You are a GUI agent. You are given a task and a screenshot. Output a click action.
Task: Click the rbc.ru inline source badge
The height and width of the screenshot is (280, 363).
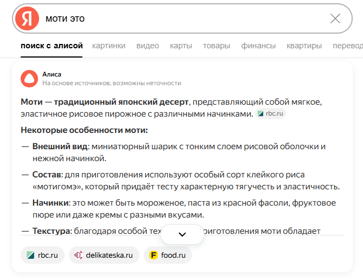point(271,113)
